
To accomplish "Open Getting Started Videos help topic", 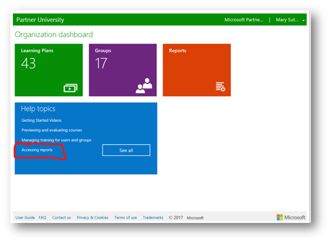I will (41, 120).
